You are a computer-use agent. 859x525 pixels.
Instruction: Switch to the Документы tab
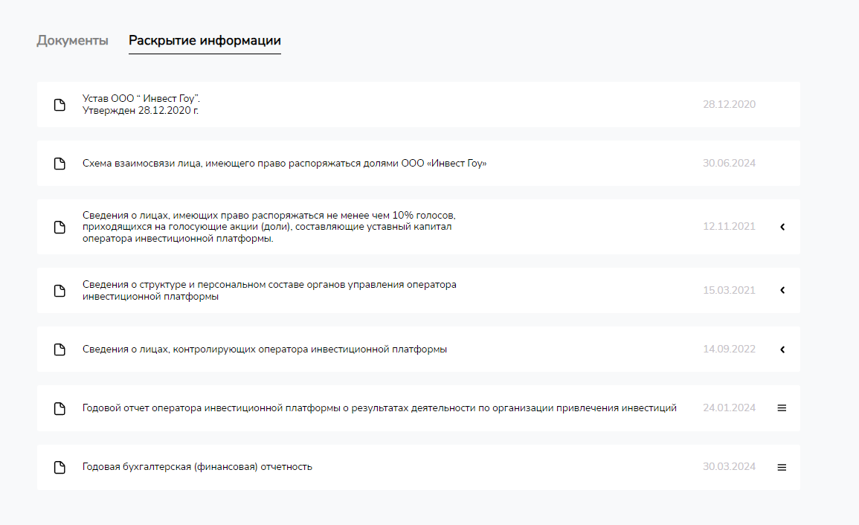(x=72, y=40)
